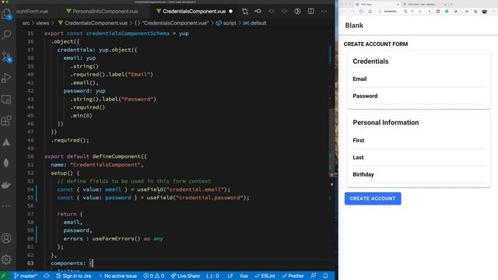
Task: Open the Source Control view
Action: [x=6, y=57]
